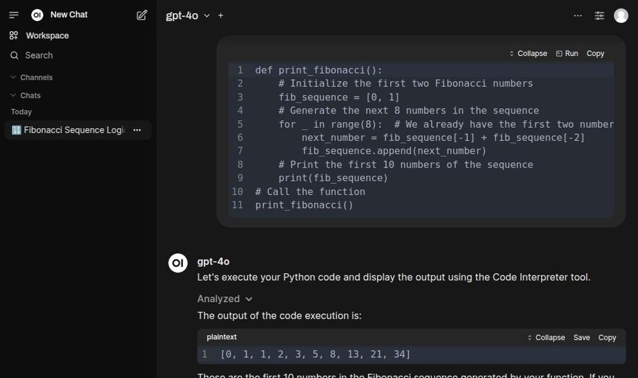Add another model with plus icon
The height and width of the screenshot is (378, 638).
(220, 15)
